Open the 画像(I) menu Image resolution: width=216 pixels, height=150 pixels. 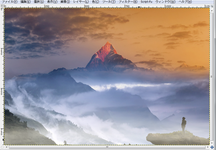tap(65, 2)
